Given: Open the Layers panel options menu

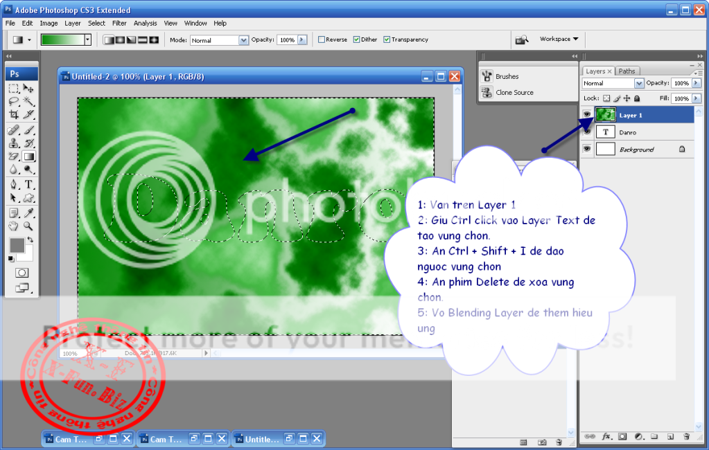Looking at the screenshot, I should (x=698, y=73).
